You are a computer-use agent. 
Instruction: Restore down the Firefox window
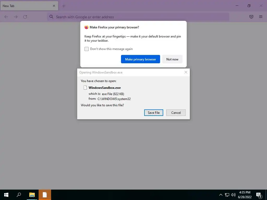(x=249, y=6)
